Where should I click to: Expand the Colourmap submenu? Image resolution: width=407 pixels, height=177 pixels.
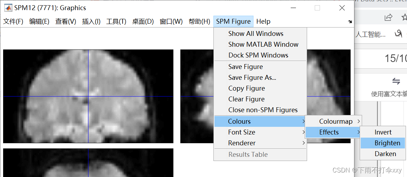333,121
